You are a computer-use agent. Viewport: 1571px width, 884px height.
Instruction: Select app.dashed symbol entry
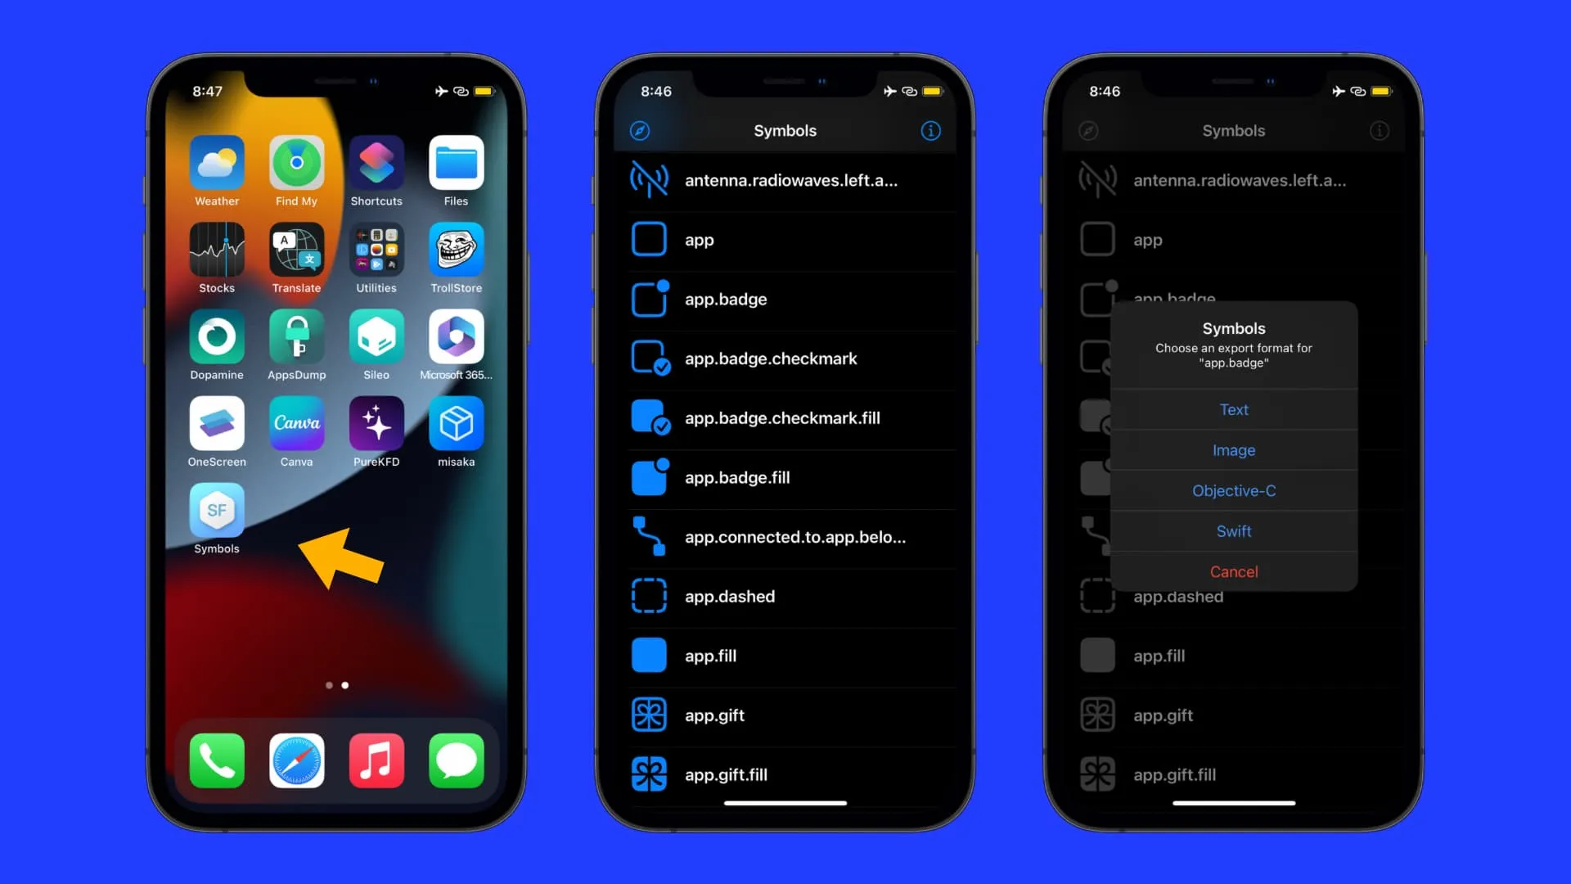[x=785, y=596]
